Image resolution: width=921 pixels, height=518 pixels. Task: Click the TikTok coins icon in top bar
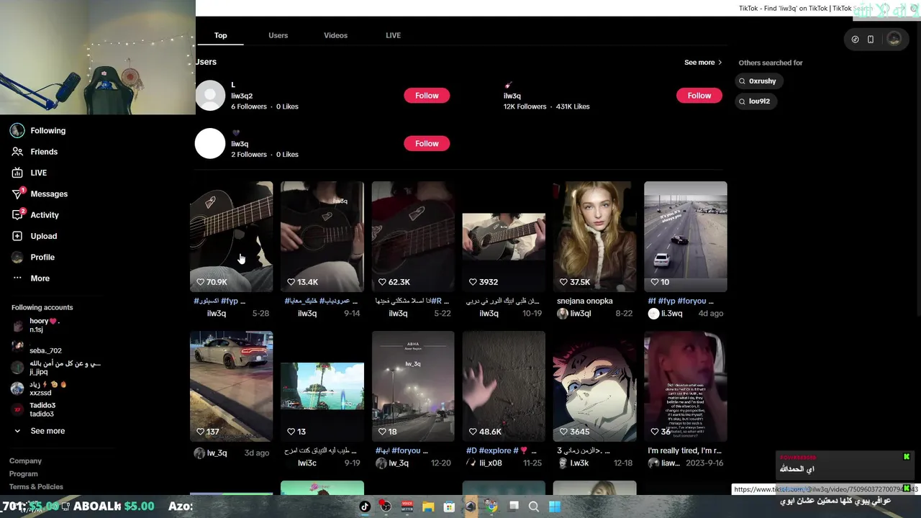click(x=855, y=40)
